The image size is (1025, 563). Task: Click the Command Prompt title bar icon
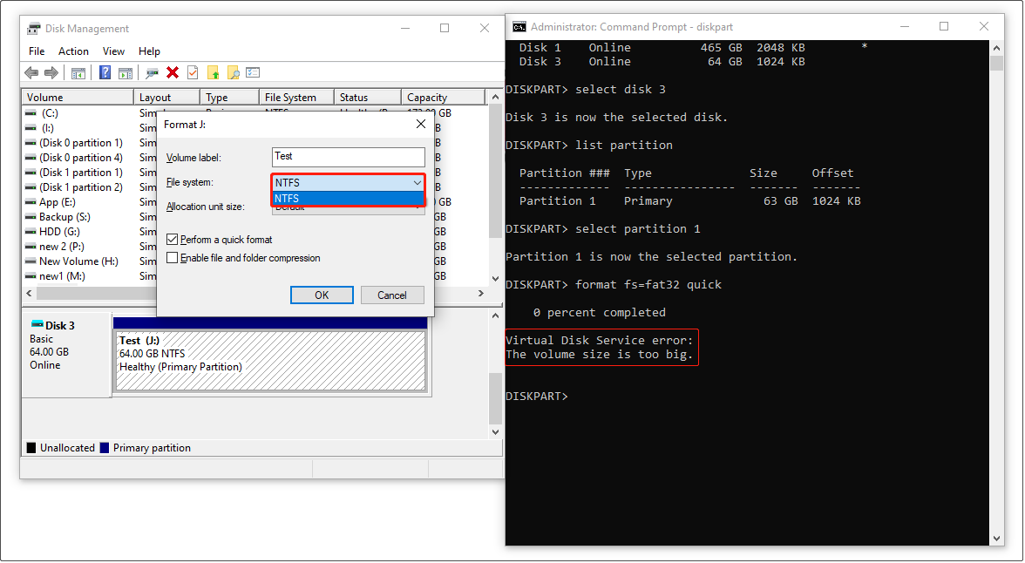point(519,27)
